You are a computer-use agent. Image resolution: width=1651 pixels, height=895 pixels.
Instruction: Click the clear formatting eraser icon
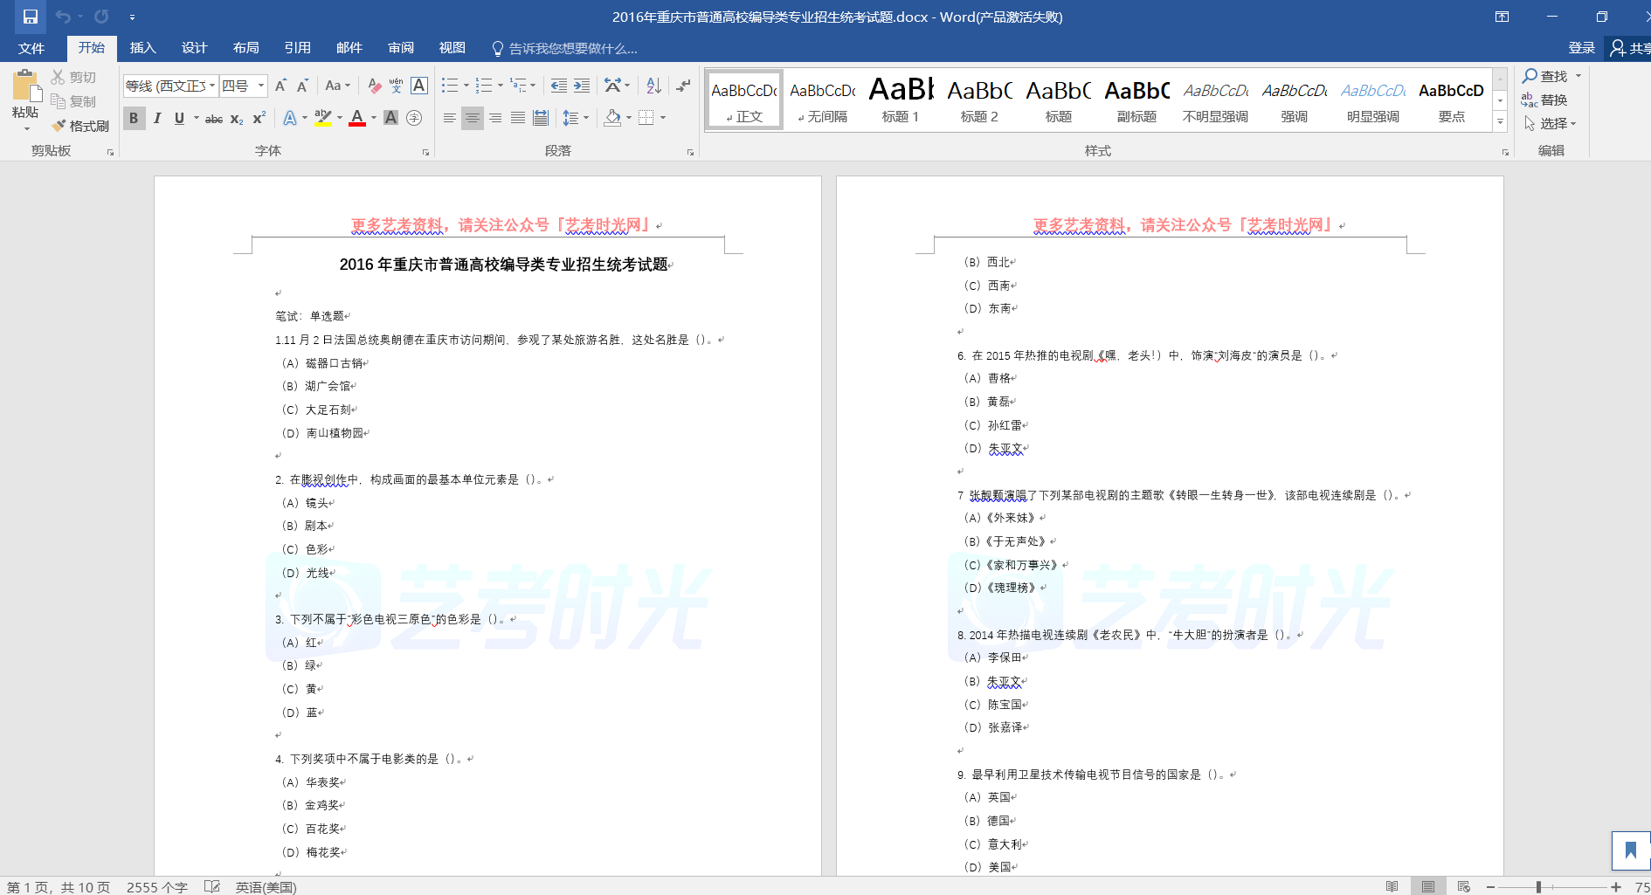(374, 86)
